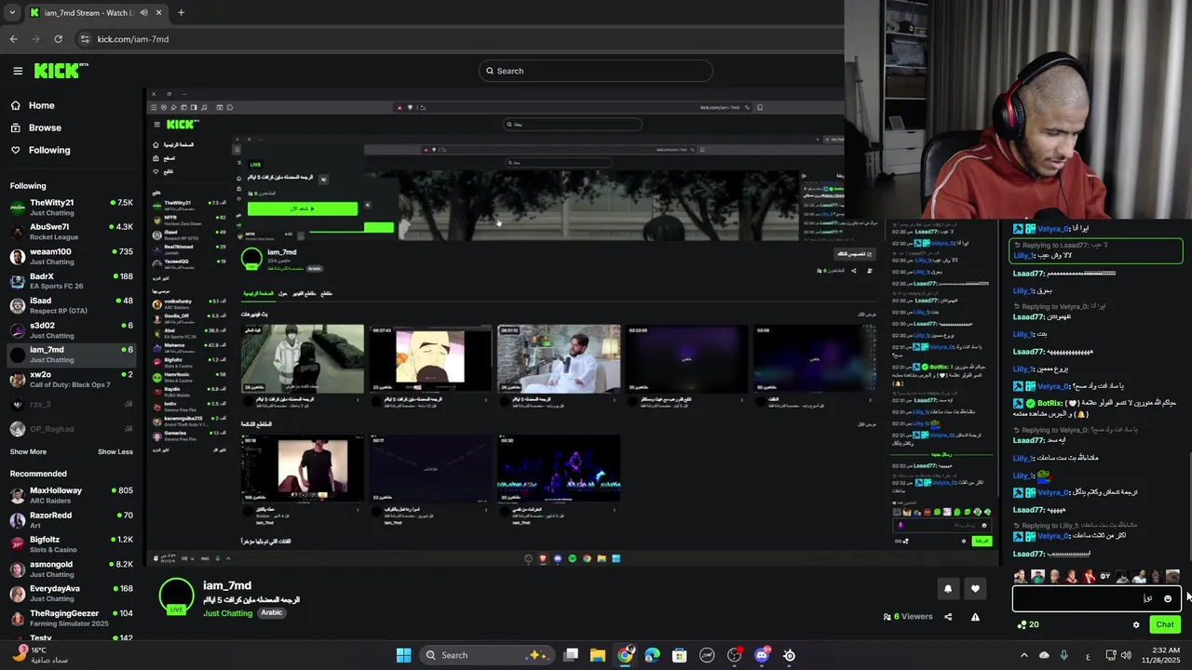Go back in the browser
Image resolution: width=1192 pixels, height=670 pixels.
click(13, 39)
